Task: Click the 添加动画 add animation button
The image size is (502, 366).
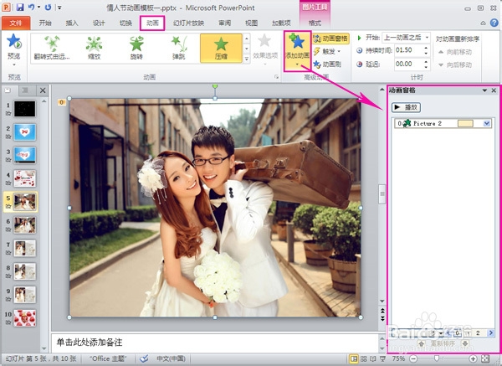Action: pos(297,50)
